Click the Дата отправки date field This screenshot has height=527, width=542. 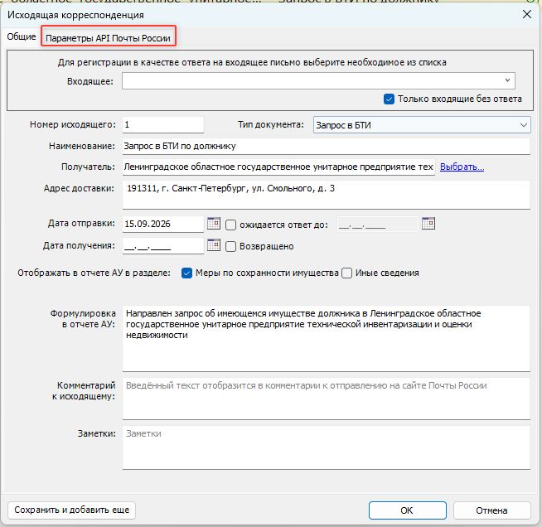[162, 225]
